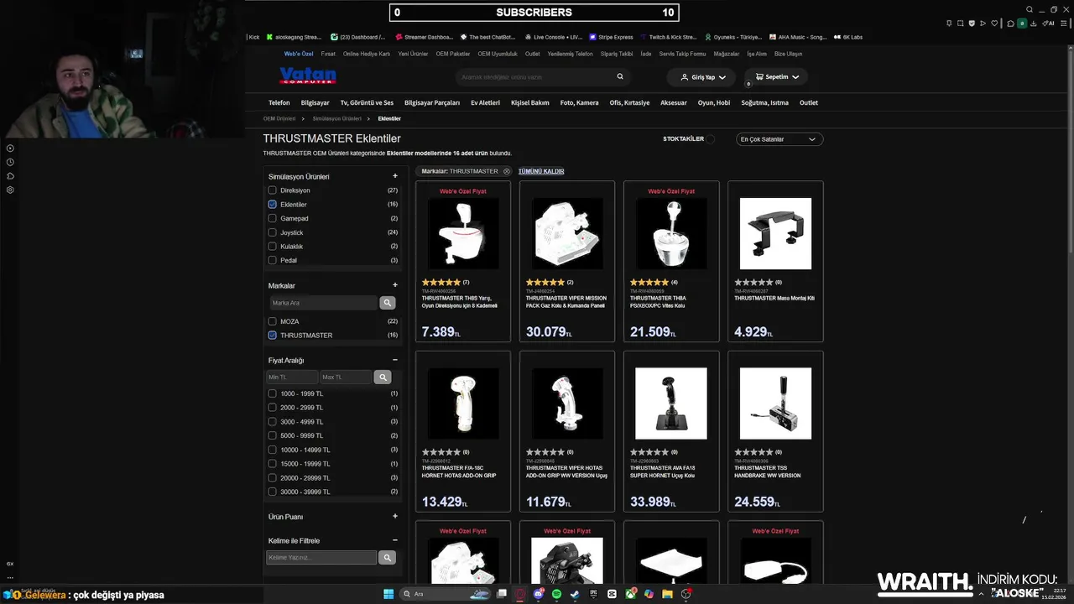Expand the Ürün Puanı filter section
Image resolution: width=1074 pixels, height=604 pixels.
click(x=395, y=517)
